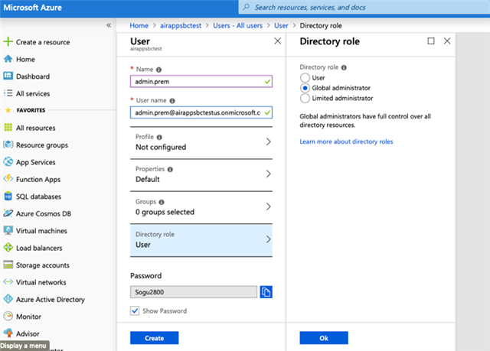This screenshot has width=490, height=351.
Task: Click the Azure Active Directory icon
Action: point(8,299)
